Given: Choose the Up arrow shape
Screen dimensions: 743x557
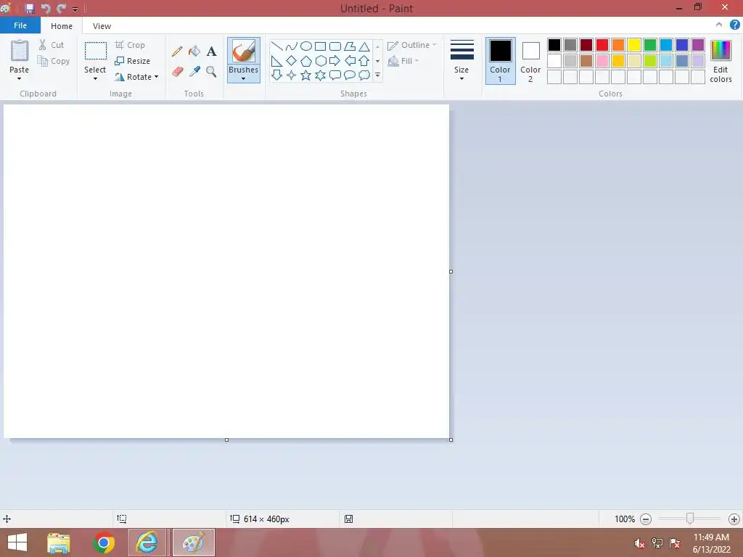Looking at the screenshot, I should tap(364, 61).
